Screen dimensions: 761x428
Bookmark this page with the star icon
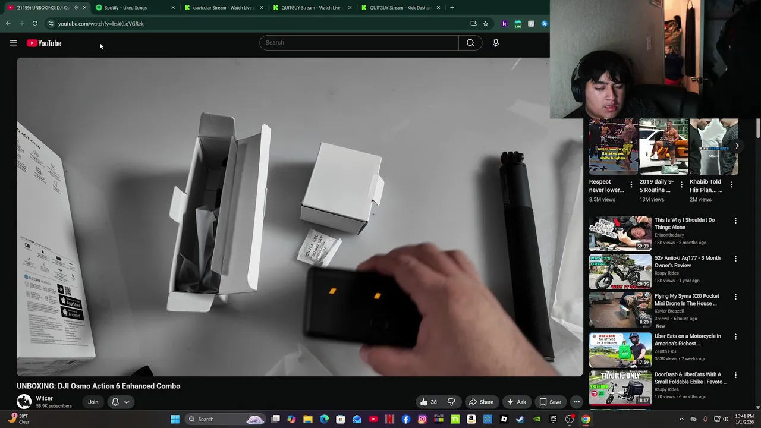485,24
